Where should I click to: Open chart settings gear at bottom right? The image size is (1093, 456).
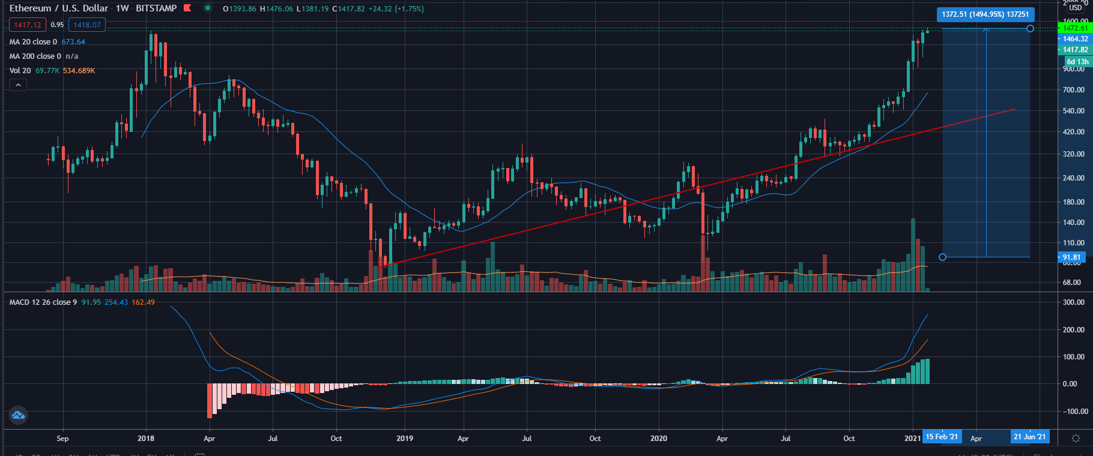click(x=1076, y=438)
